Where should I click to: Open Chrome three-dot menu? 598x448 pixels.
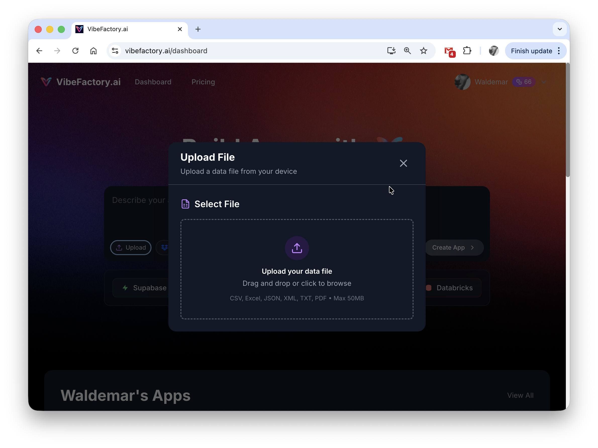pos(559,51)
